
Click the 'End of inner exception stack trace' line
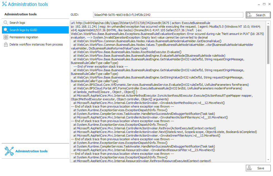tap(101, 66)
